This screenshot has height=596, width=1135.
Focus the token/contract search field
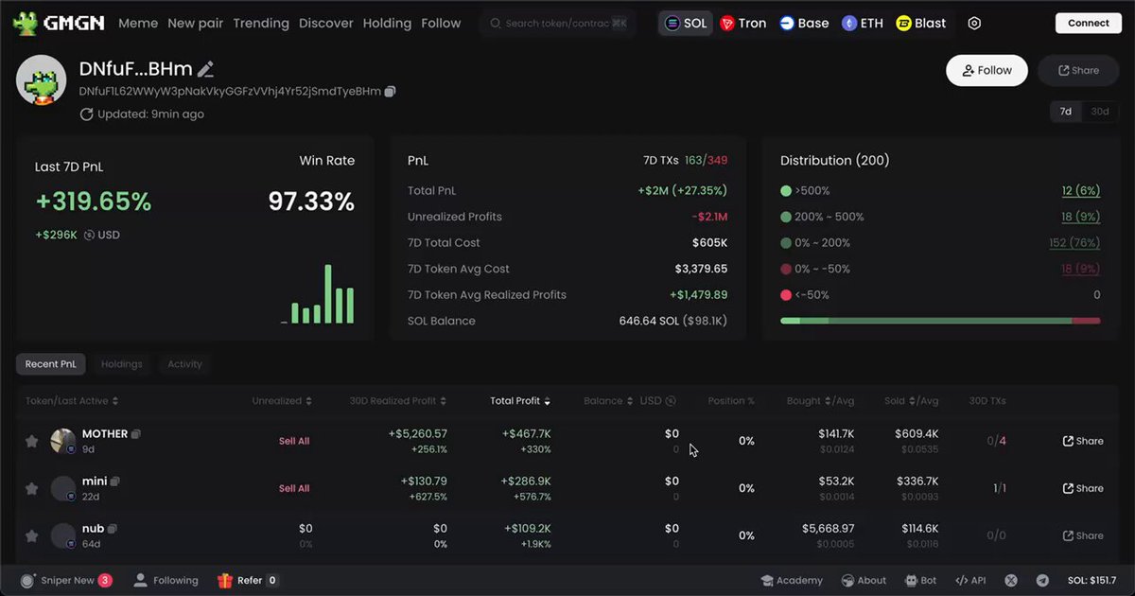tap(558, 24)
